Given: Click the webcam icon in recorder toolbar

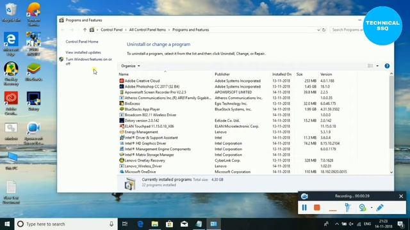Looking at the screenshot, I should click(x=363, y=208).
